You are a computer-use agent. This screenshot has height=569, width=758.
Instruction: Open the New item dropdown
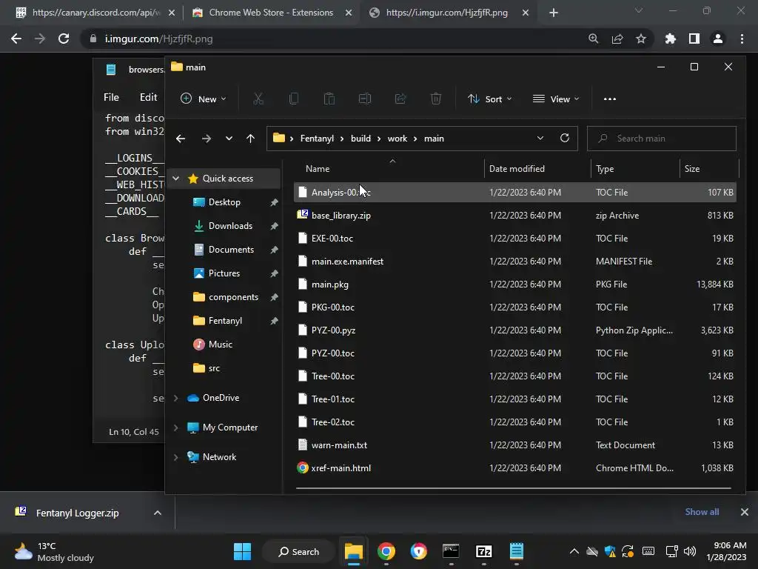[203, 99]
